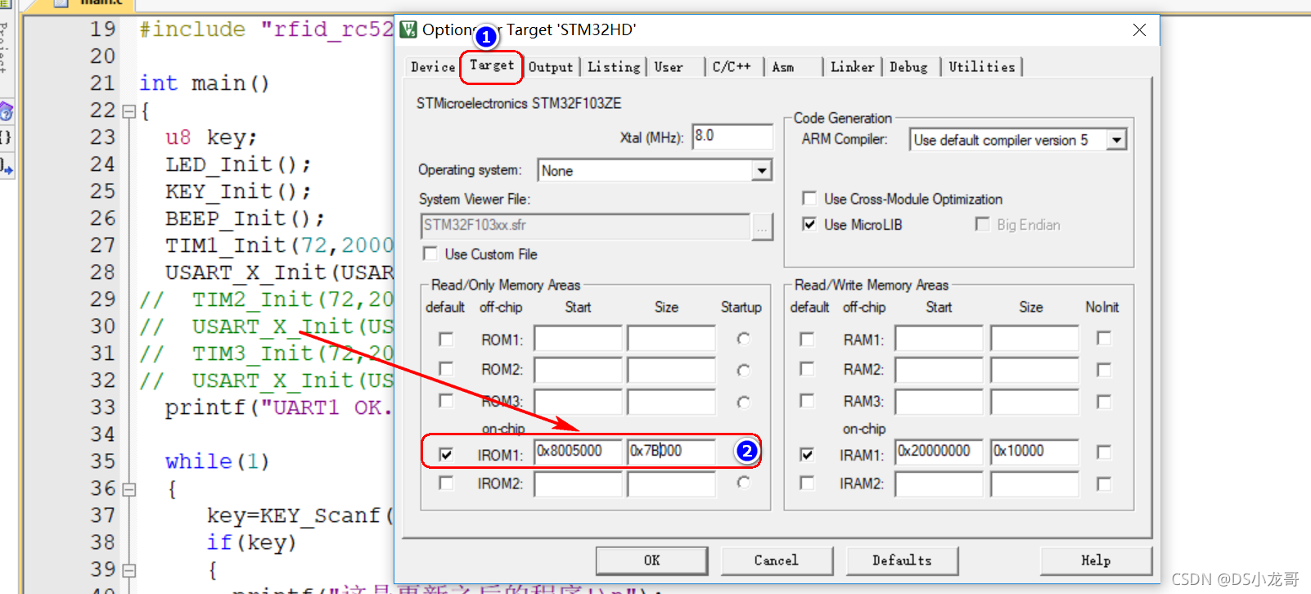Enable Use Cross-Module Optimization
This screenshot has height=594, width=1311.
pyautogui.click(x=809, y=198)
